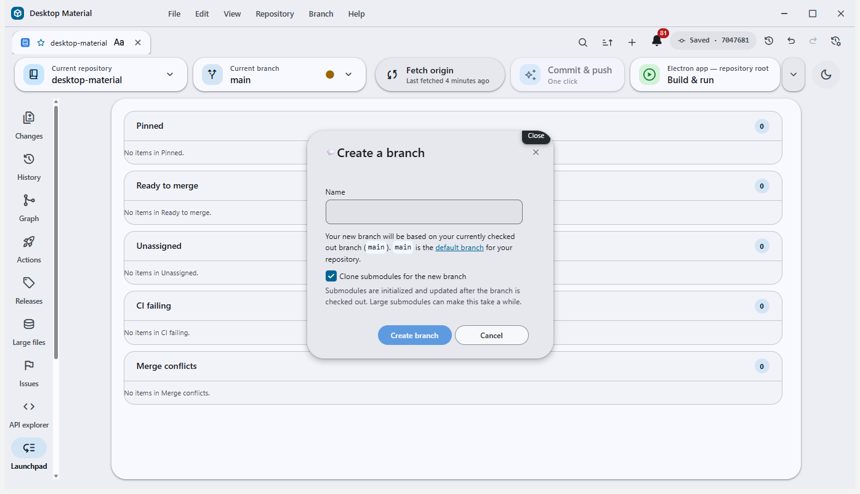Image resolution: width=860 pixels, height=494 pixels.
Task: Open the Graph sidebar view
Action: click(x=29, y=208)
